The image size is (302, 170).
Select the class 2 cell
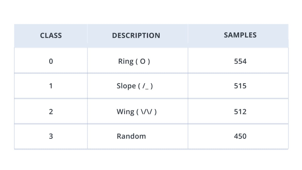(x=51, y=111)
